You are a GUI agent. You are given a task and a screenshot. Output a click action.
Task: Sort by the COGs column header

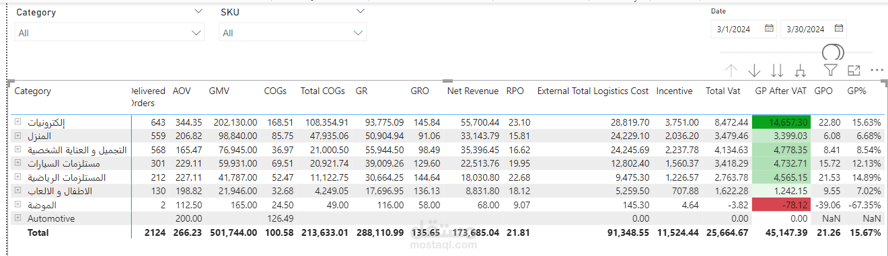275,91
